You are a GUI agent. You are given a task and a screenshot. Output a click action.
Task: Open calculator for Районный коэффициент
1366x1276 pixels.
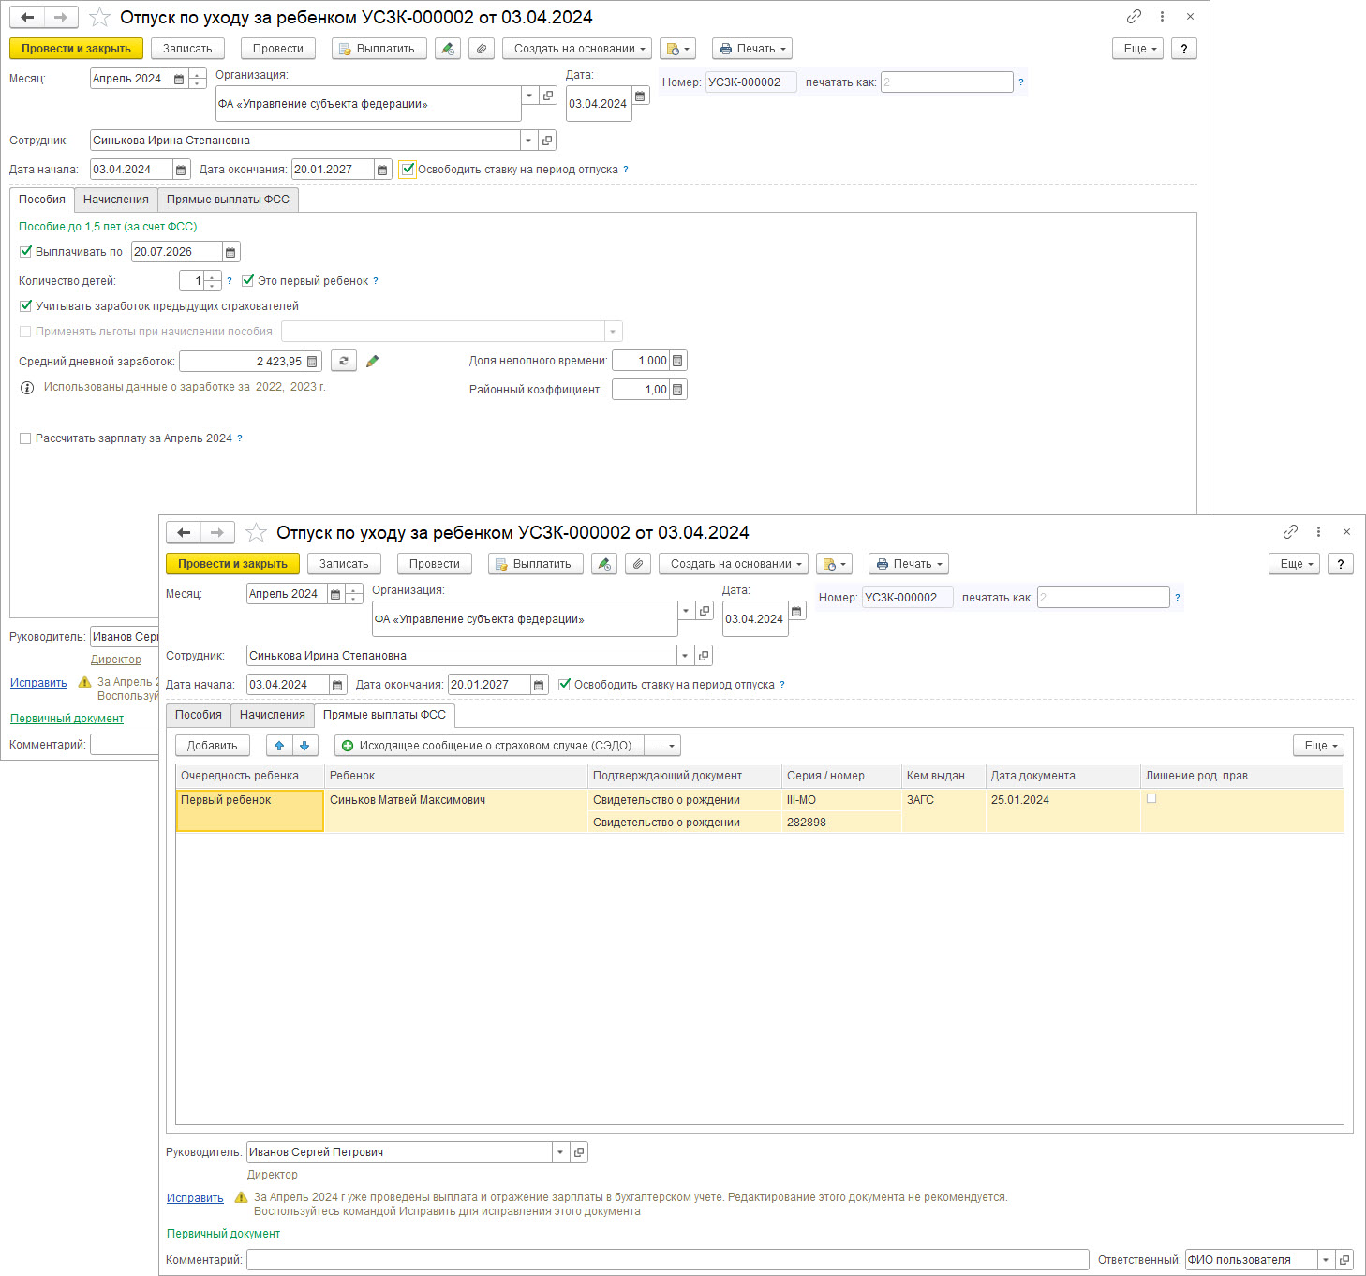678,390
